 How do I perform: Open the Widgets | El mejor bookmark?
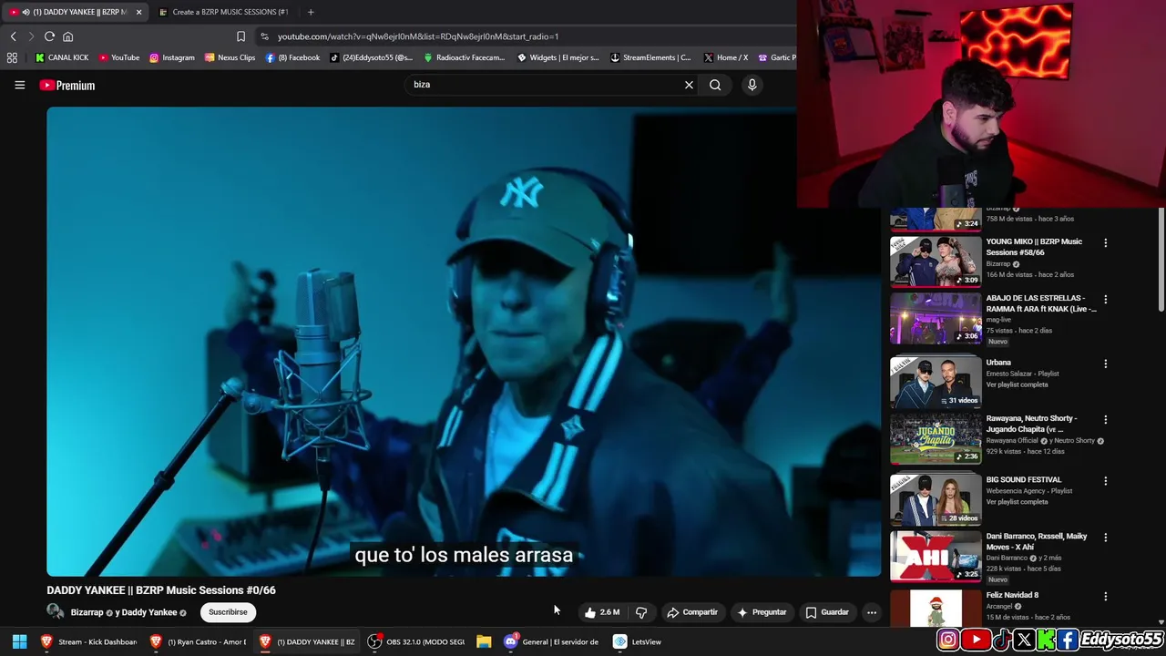click(557, 57)
